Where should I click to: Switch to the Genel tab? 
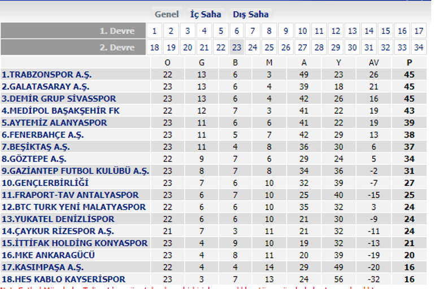click(x=167, y=14)
